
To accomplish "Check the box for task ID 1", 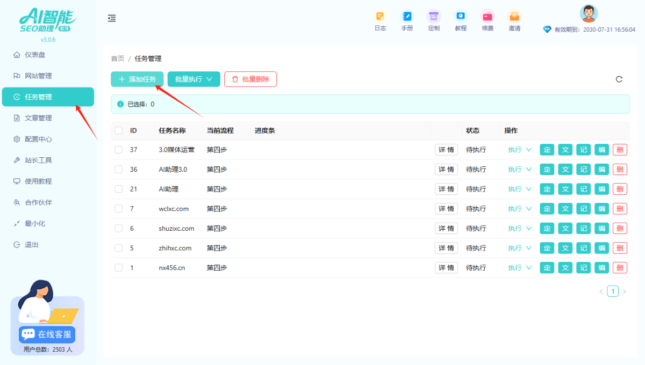I will [x=118, y=267].
